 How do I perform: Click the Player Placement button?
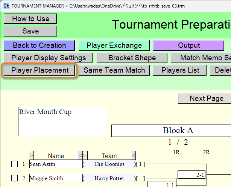[x=39, y=70]
